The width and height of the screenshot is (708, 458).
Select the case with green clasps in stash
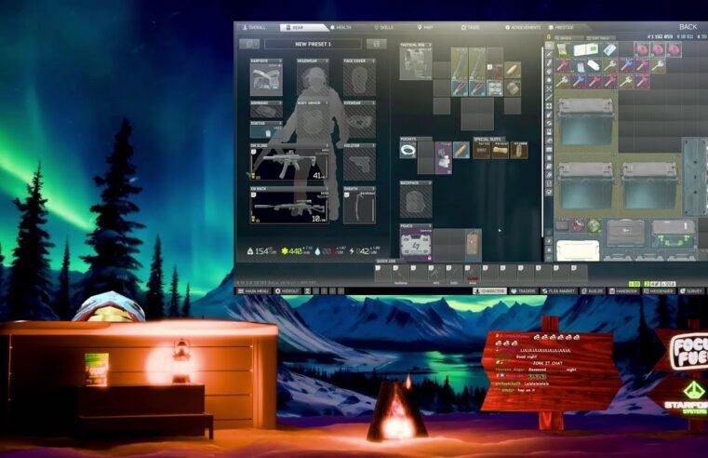click(x=674, y=234)
